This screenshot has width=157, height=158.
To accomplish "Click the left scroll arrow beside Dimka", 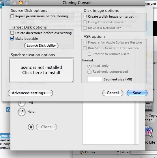I will (123, 152).
